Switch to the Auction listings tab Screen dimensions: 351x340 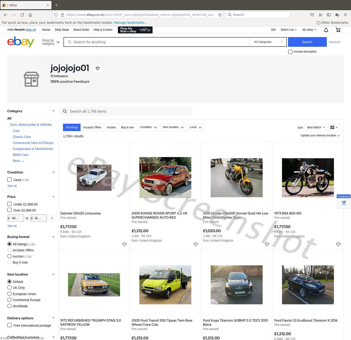tap(111, 127)
